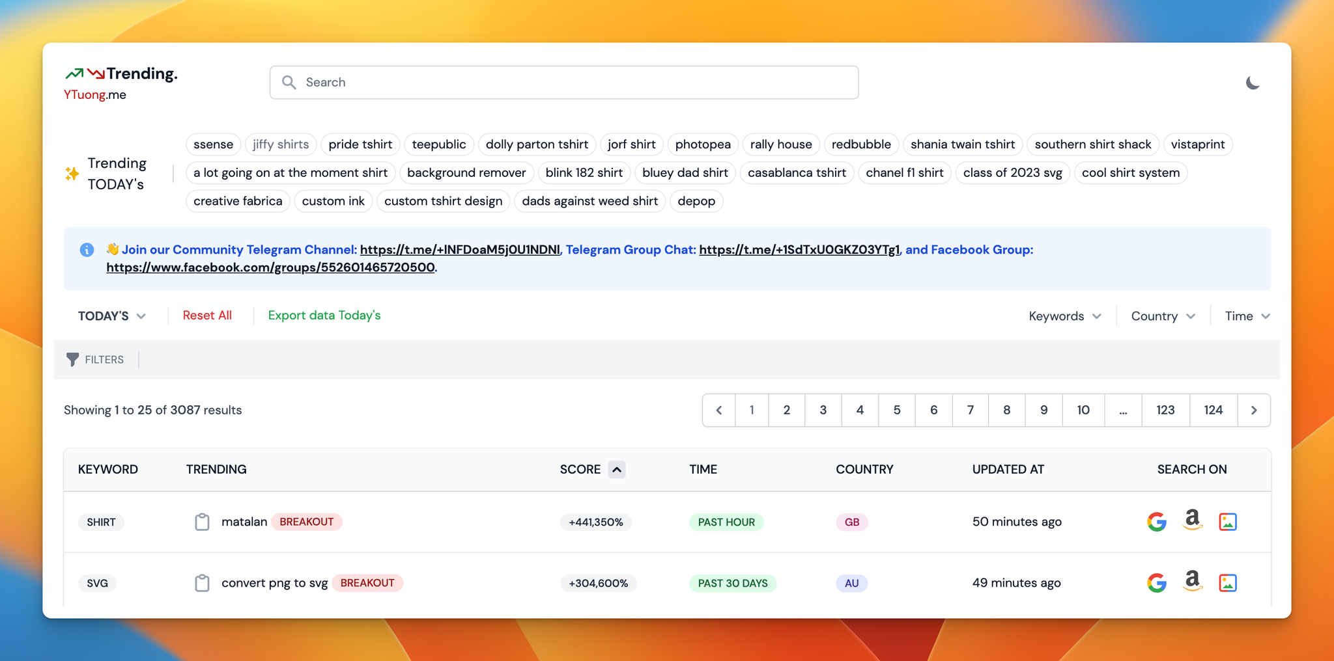Expand the Country filter dropdown
Viewport: 1334px width, 661px height.
[1163, 316]
